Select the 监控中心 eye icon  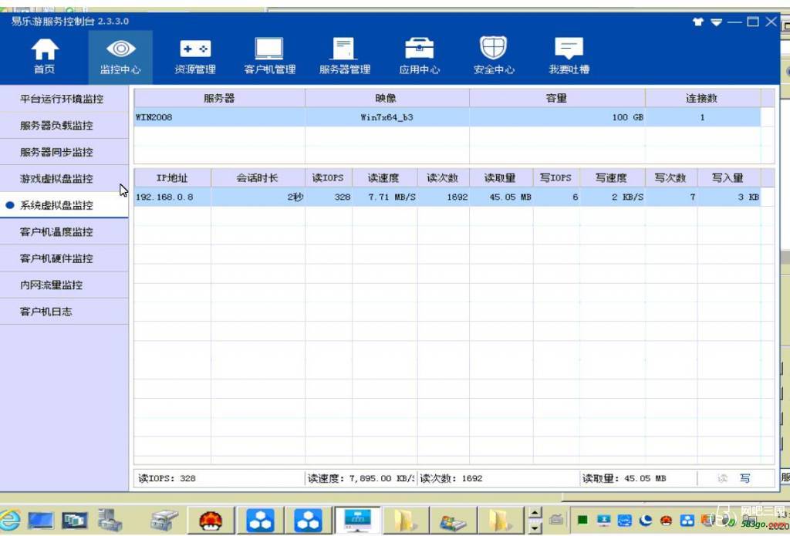click(x=120, y=57)
